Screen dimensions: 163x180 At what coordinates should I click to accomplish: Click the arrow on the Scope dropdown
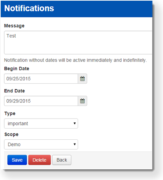pos(75,144)
